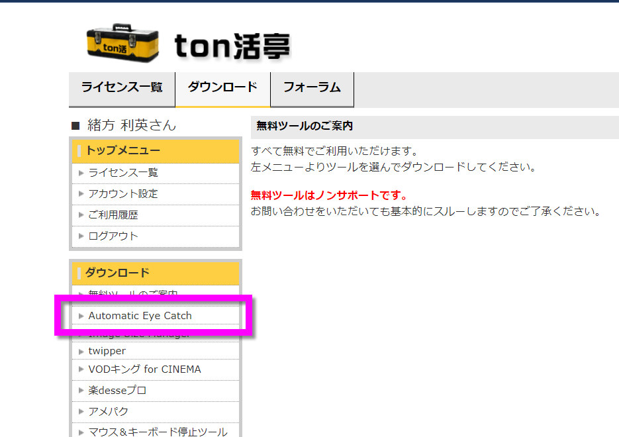Click the arrow icon next to アメパク
The image size is (619, 437).
coord(81,412)
